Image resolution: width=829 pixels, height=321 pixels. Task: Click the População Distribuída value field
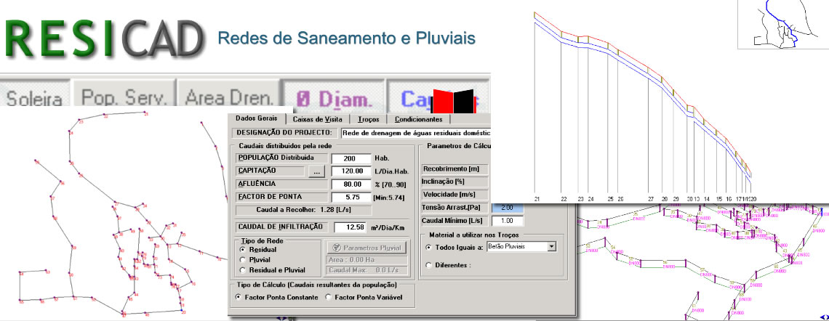(x=351, y=158)
